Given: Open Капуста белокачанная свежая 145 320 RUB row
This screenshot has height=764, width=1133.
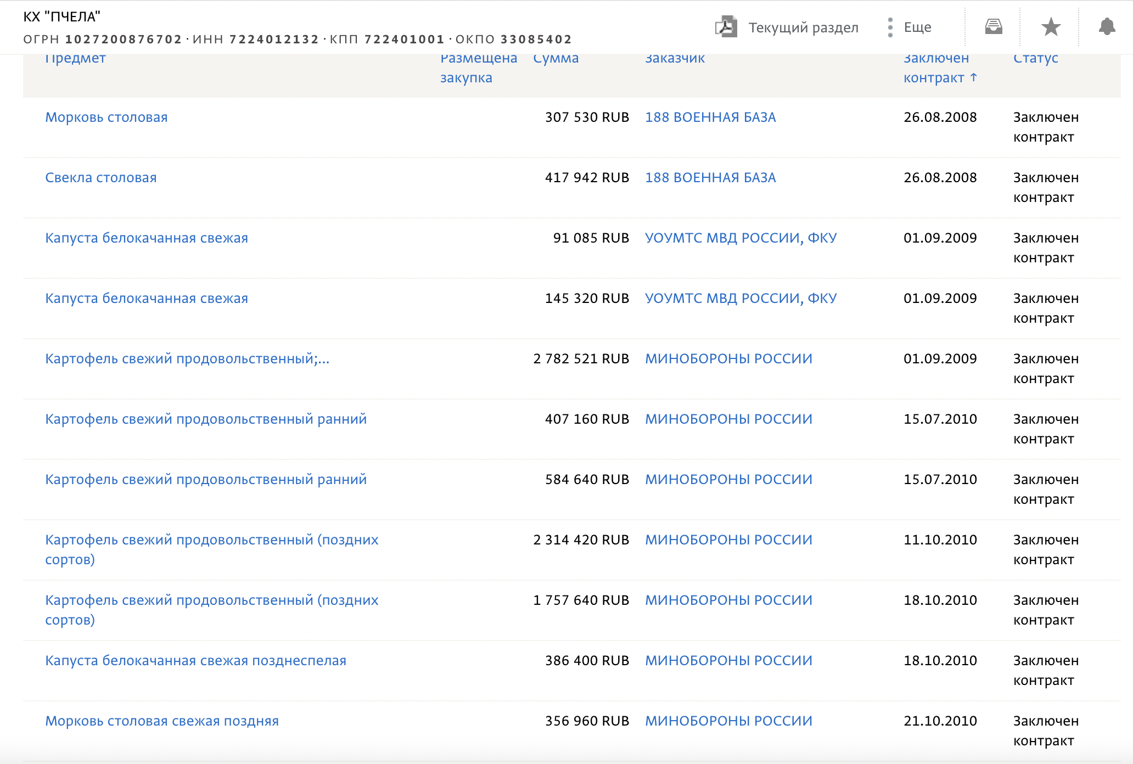Looking at the screenshot, I should (147, 299).
